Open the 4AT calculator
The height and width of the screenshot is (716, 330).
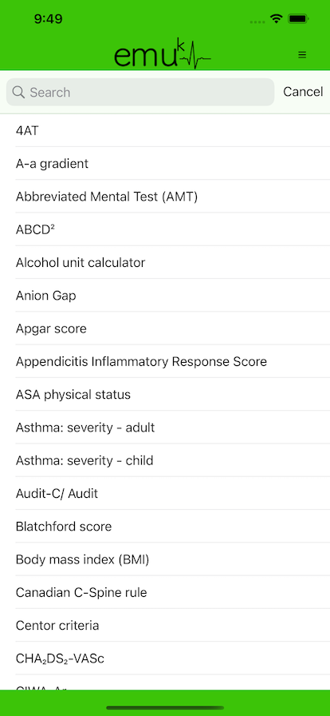tap(165, 130)
